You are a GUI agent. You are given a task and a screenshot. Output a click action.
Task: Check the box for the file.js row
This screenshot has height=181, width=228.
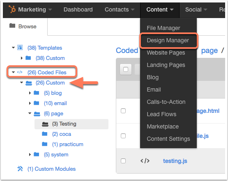tap(123, 136)
